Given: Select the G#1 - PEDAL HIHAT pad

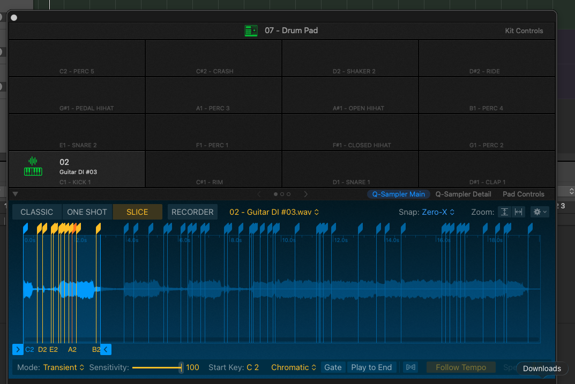Looking at the screenshot, I should pos(77,95).
